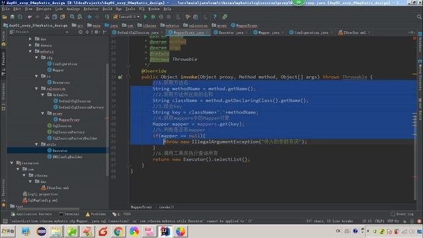
Task: Click the green Run button
Action: [x=145, y=17]
